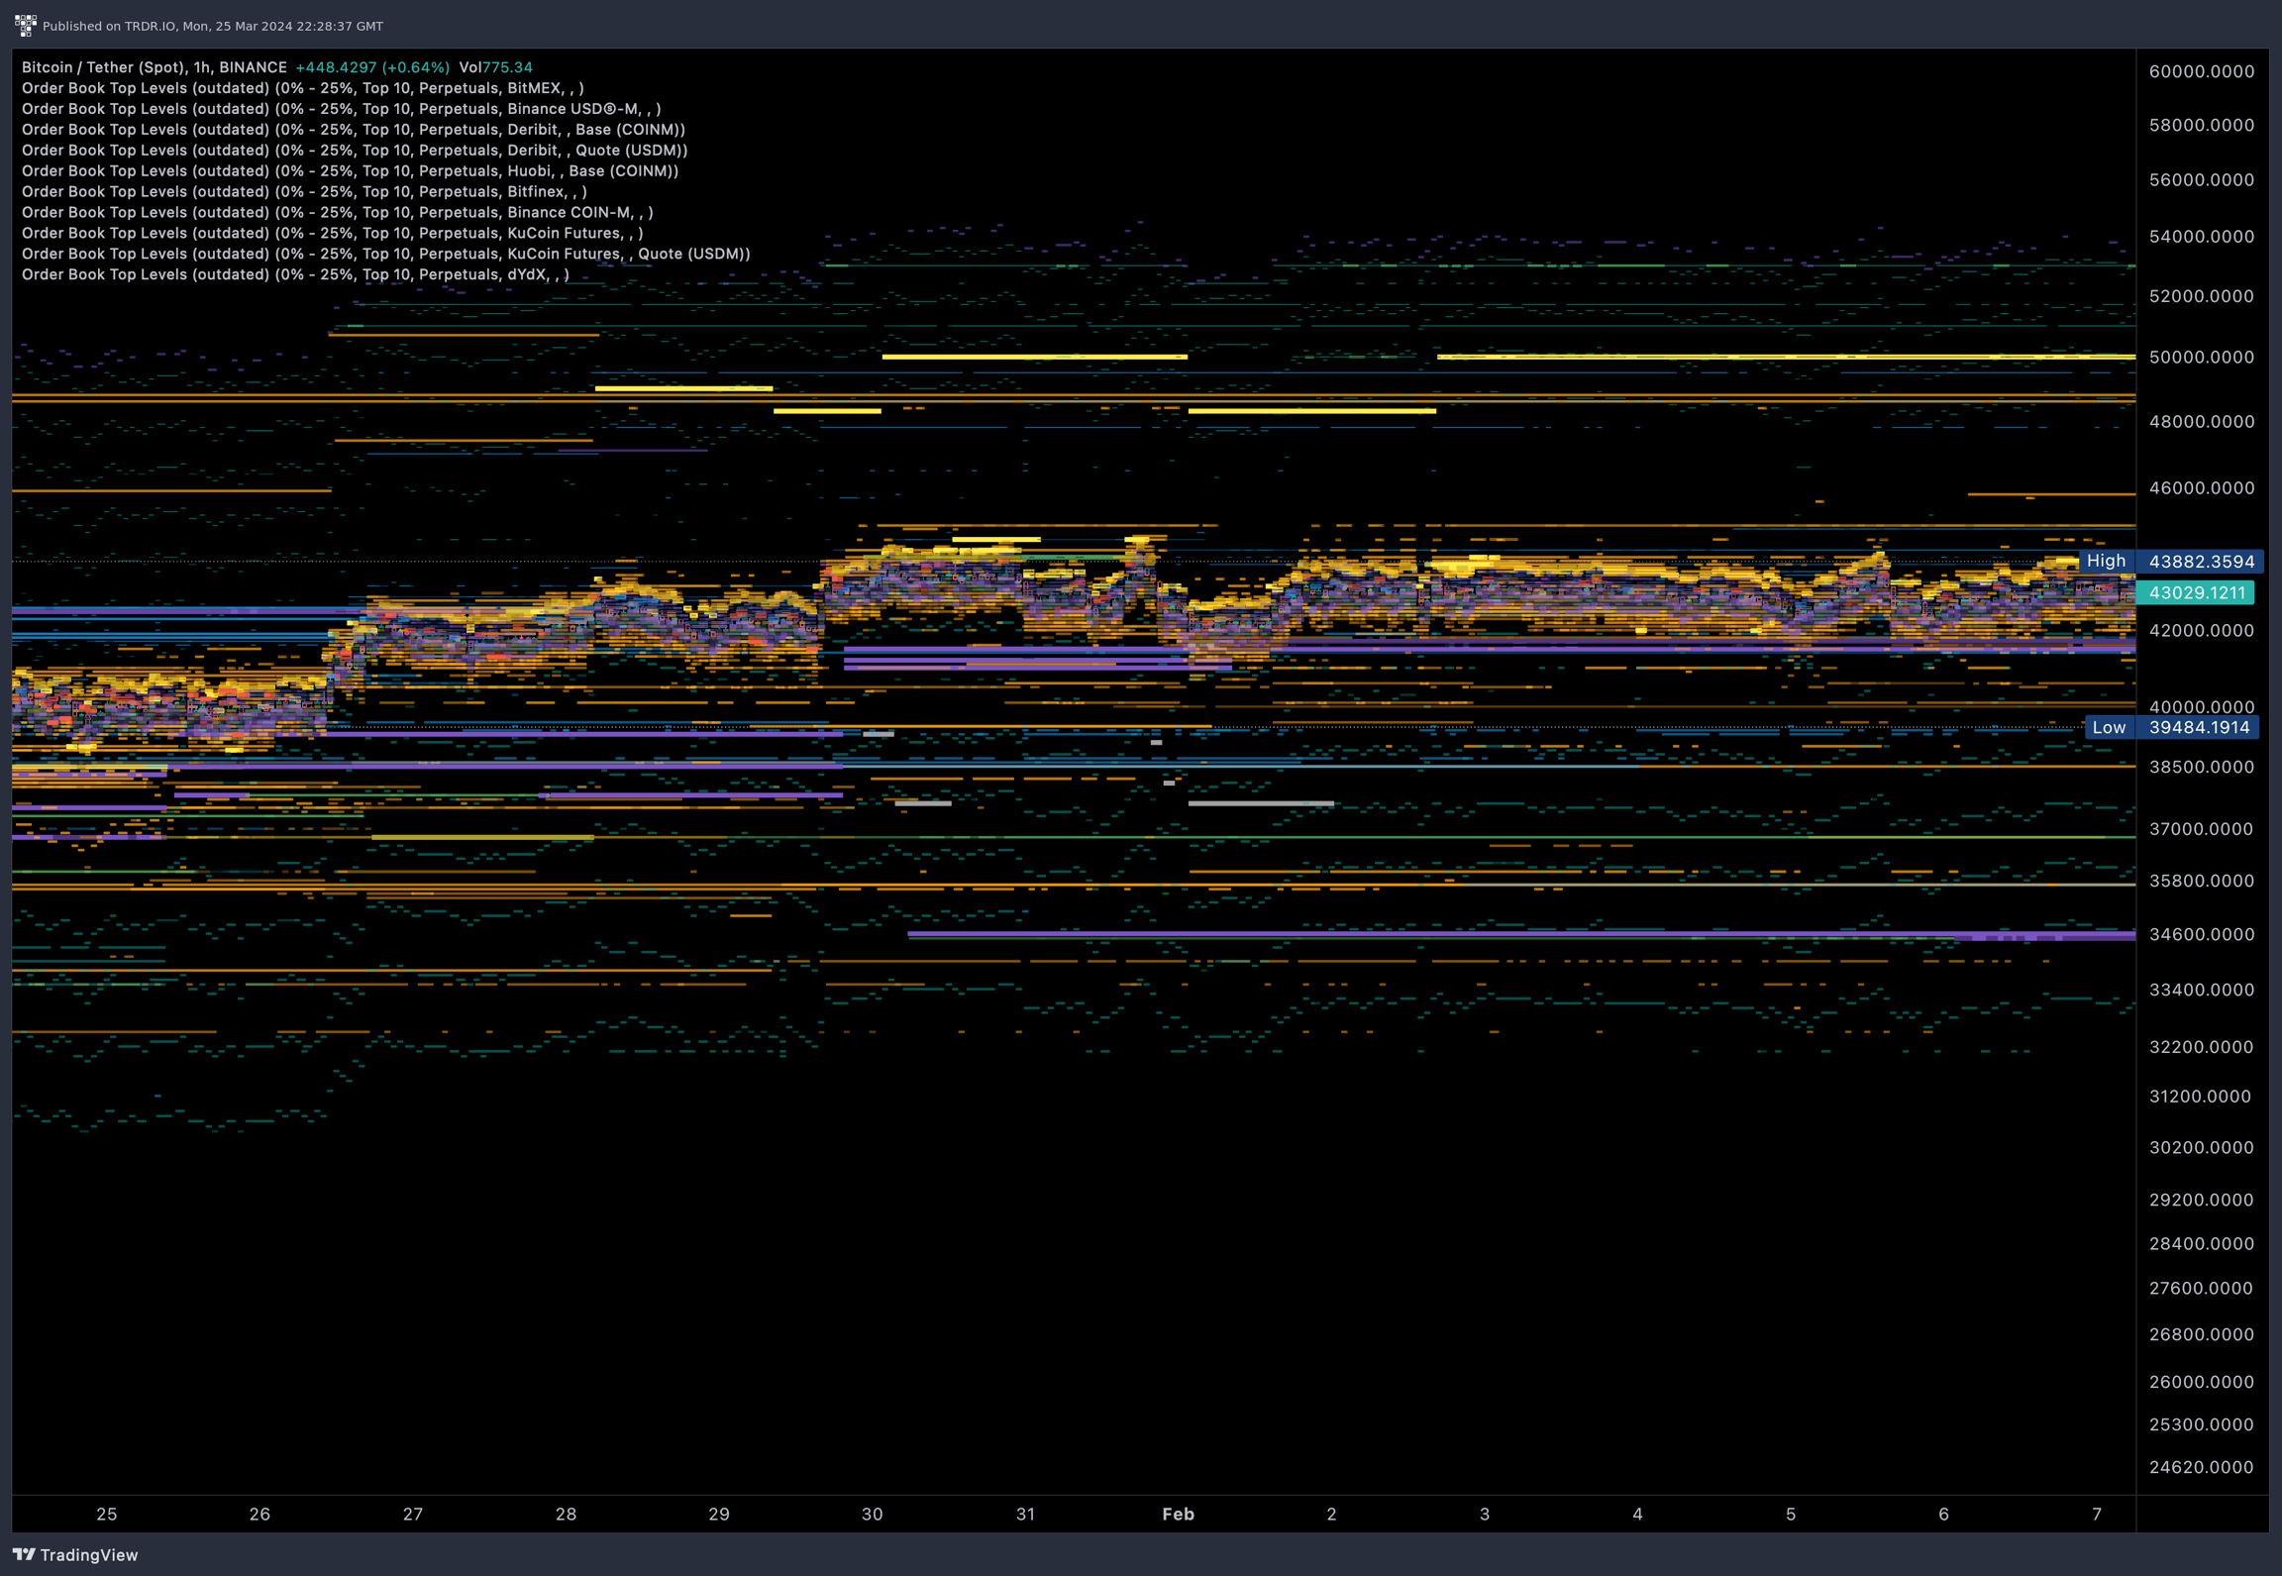This screenshot has width=2282, height=1576.
Task: Click the current price tag 43029.1211
Action: [2196, 593]
